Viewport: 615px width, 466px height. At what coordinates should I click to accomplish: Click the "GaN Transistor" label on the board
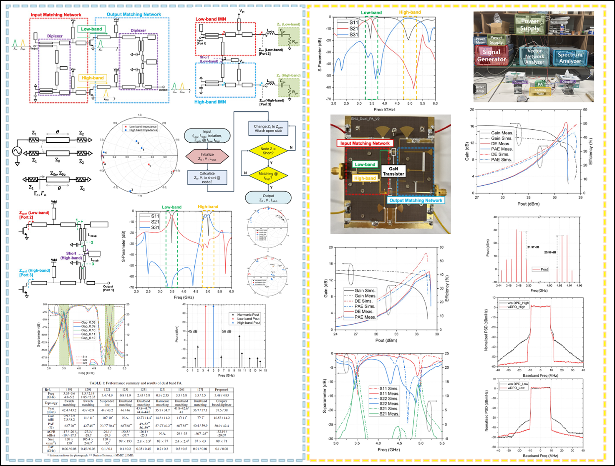click(393, 171)
